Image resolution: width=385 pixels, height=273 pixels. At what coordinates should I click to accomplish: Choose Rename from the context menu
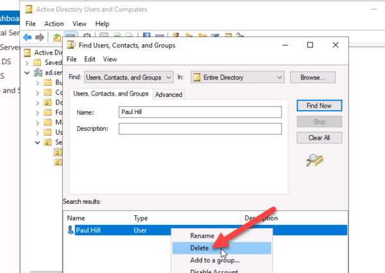point(202,235)
